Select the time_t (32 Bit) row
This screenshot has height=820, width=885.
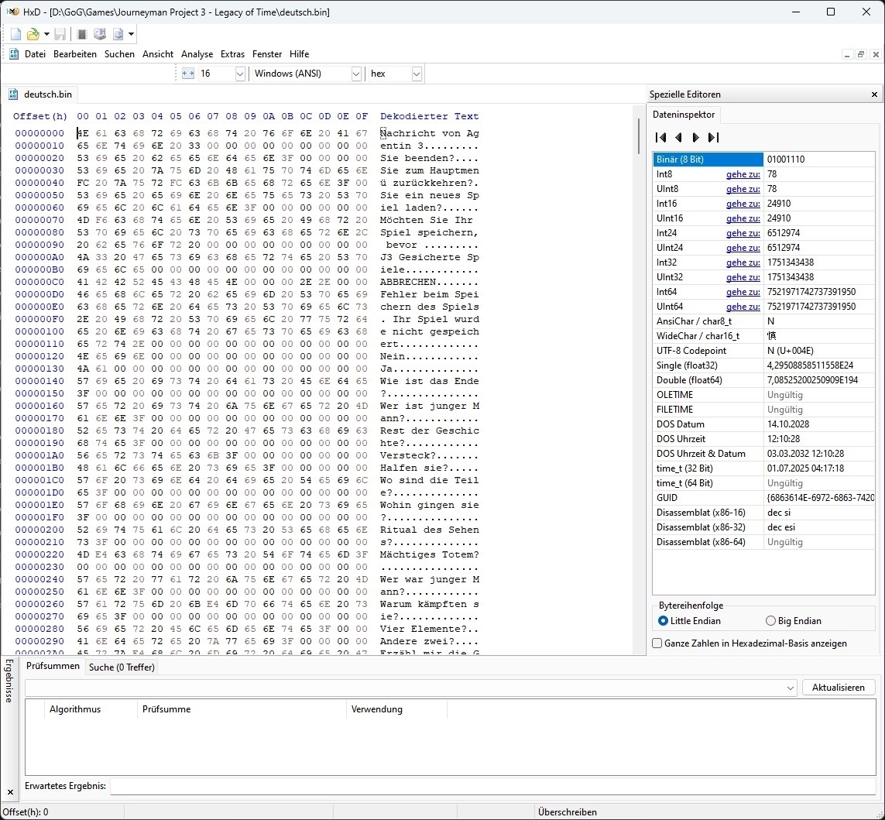pyautogui.click(x=763, y=468)
